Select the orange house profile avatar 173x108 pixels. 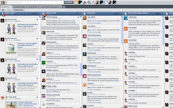click(76, 2)
